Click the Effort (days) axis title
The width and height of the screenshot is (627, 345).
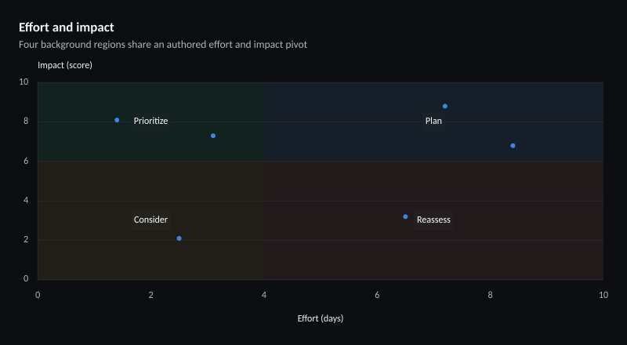[321, 318]
